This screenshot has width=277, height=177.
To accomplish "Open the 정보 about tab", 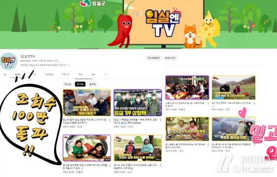I will 93,75.
